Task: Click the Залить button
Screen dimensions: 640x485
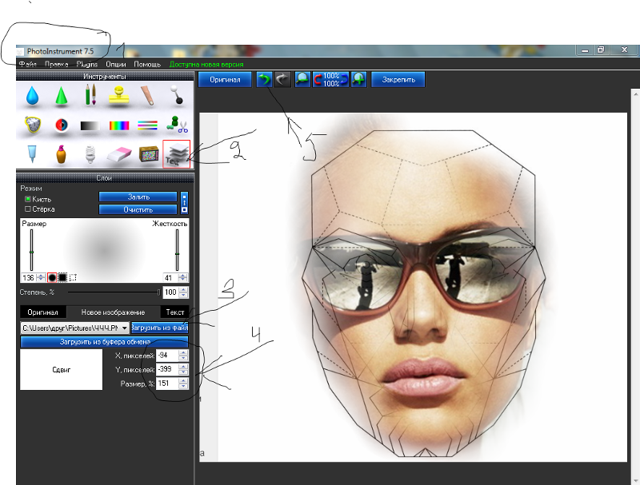Action: click(138, 197)
